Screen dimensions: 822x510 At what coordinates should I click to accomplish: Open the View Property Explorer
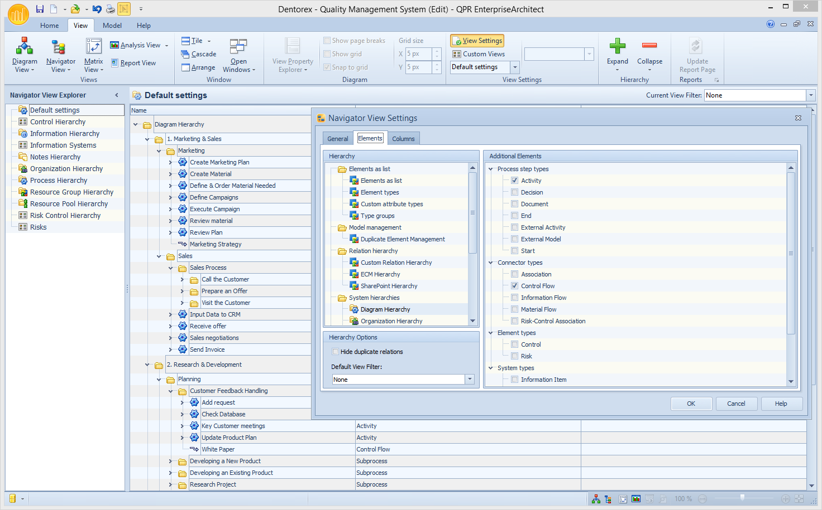(x=291, y=54)
